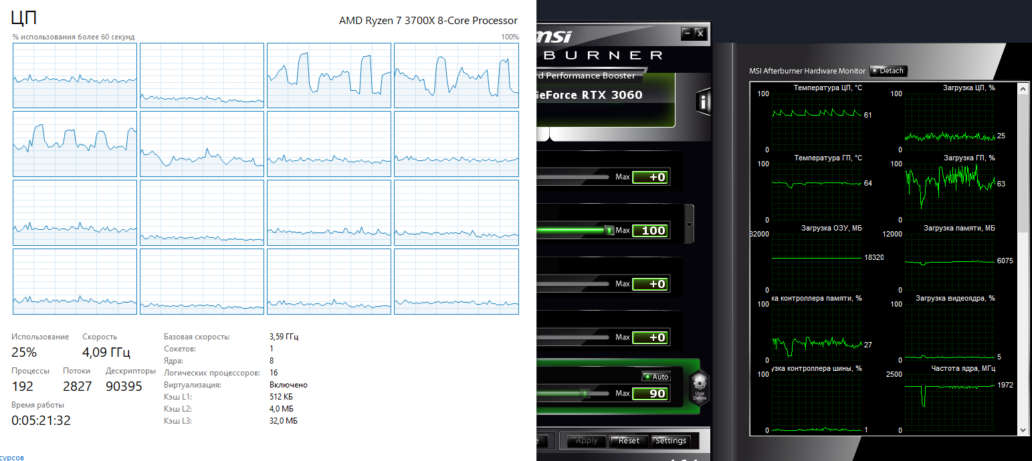Click the L1 cache value '512 КБ'

tap(282, 397)
